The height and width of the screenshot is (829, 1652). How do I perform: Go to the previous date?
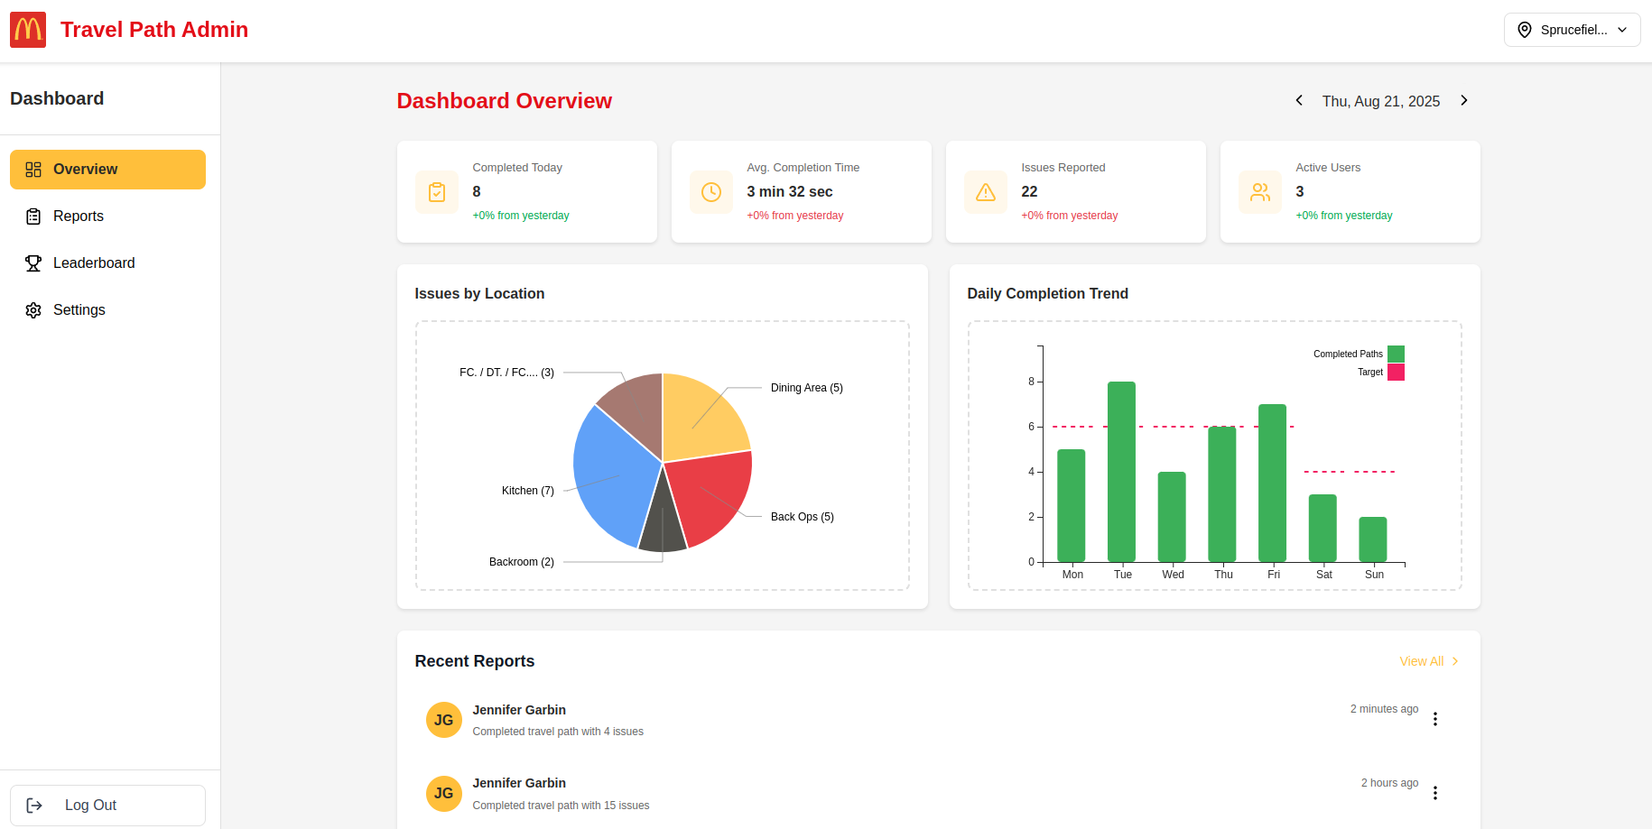[x=1299, y=100]
